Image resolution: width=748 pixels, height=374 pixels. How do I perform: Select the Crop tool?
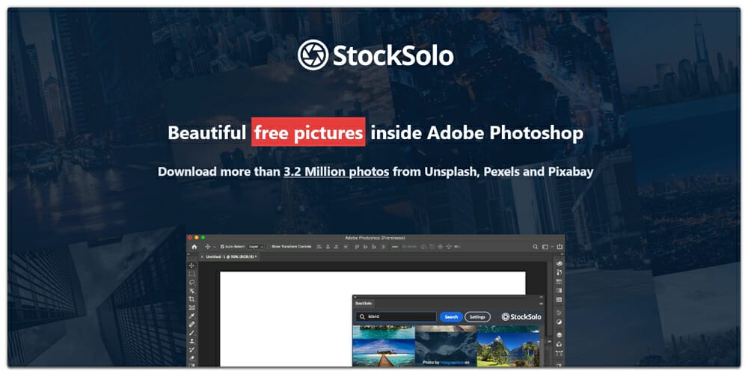coord(191,299)
